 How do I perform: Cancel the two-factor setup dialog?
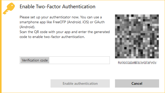[x=137, y=83]
